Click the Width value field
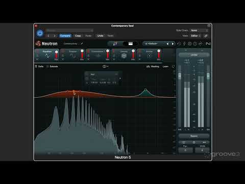The image size is (245, 184). click(x=202, y=150)
